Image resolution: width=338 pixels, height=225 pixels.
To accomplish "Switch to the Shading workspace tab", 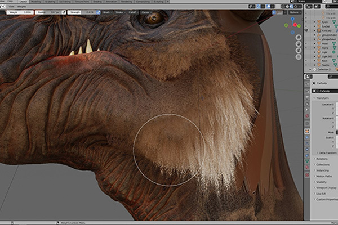I will click(x=97, y=2).
